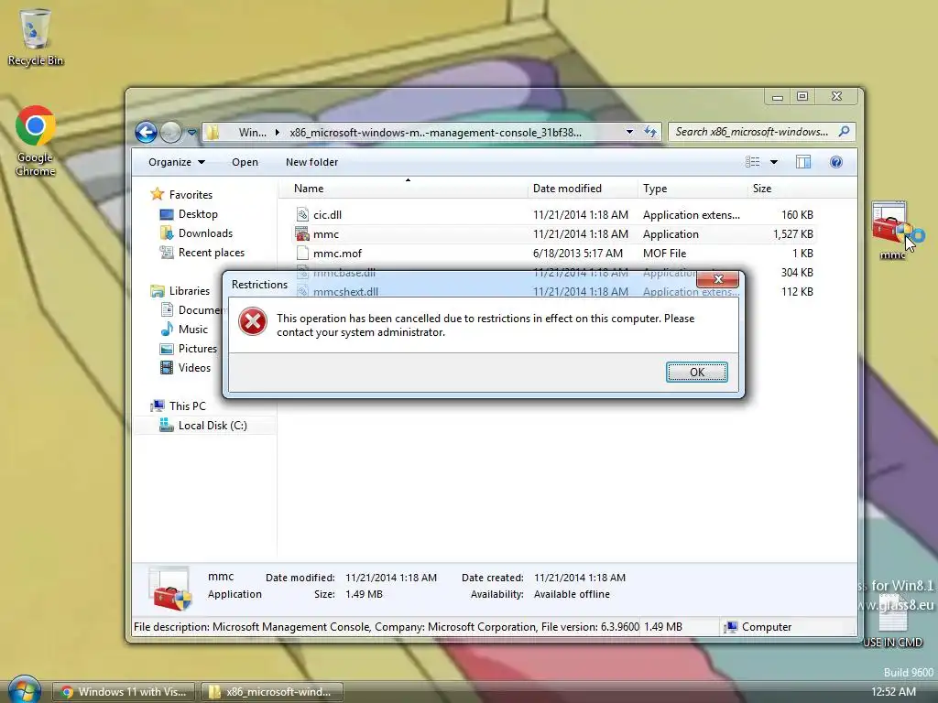Screen dimensions: 938x703
Task: Create a New folder
Action: click(x=311, y=162)
